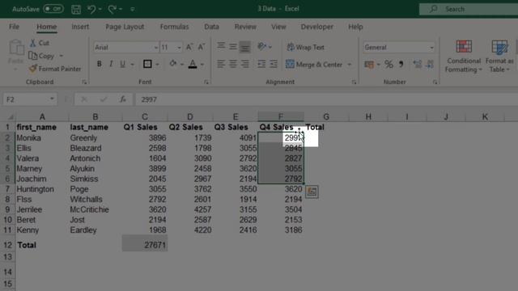Open Quick Analysis button beside Q4 data
Screen dimensions: 518x291
tap(312, 192)
